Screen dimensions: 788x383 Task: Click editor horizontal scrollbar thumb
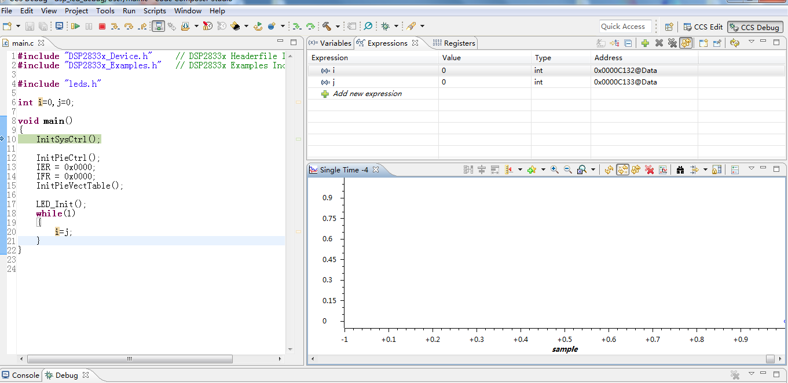click(130, 359)
